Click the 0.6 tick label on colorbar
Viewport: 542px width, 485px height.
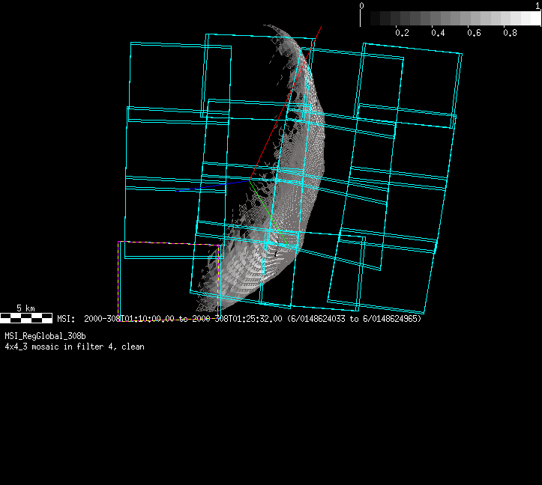[x=474, y=34]
